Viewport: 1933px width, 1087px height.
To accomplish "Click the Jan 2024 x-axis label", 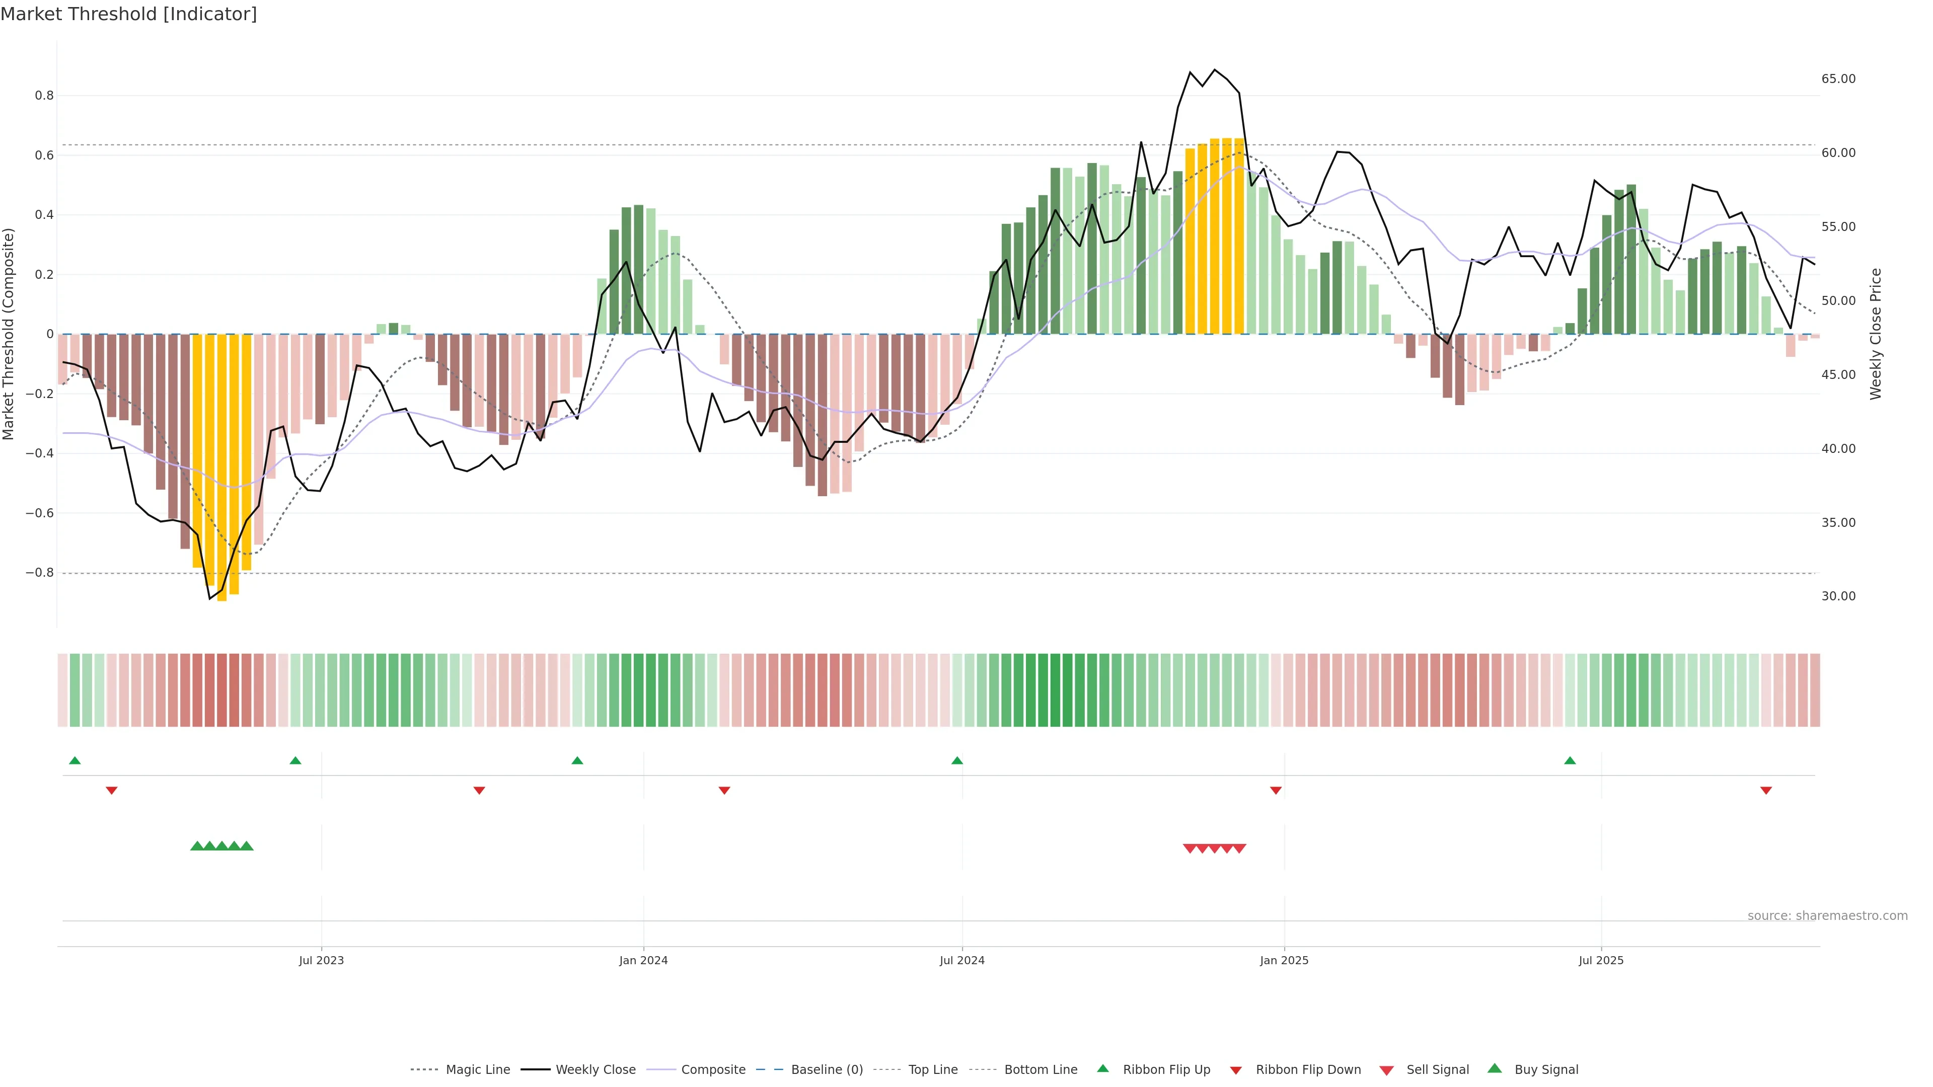I will (643, 960).
